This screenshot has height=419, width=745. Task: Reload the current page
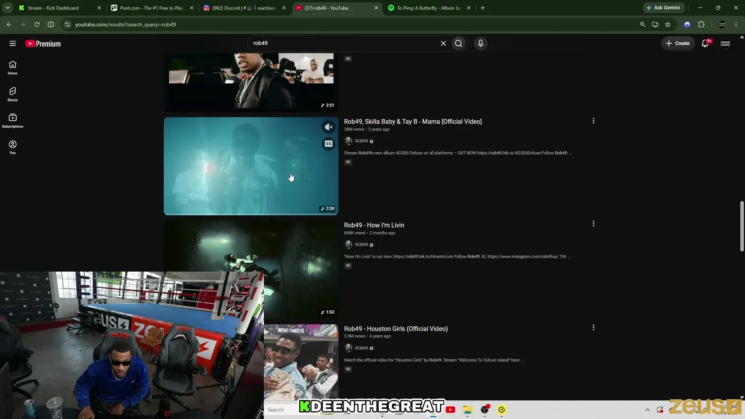click(37, 24)
